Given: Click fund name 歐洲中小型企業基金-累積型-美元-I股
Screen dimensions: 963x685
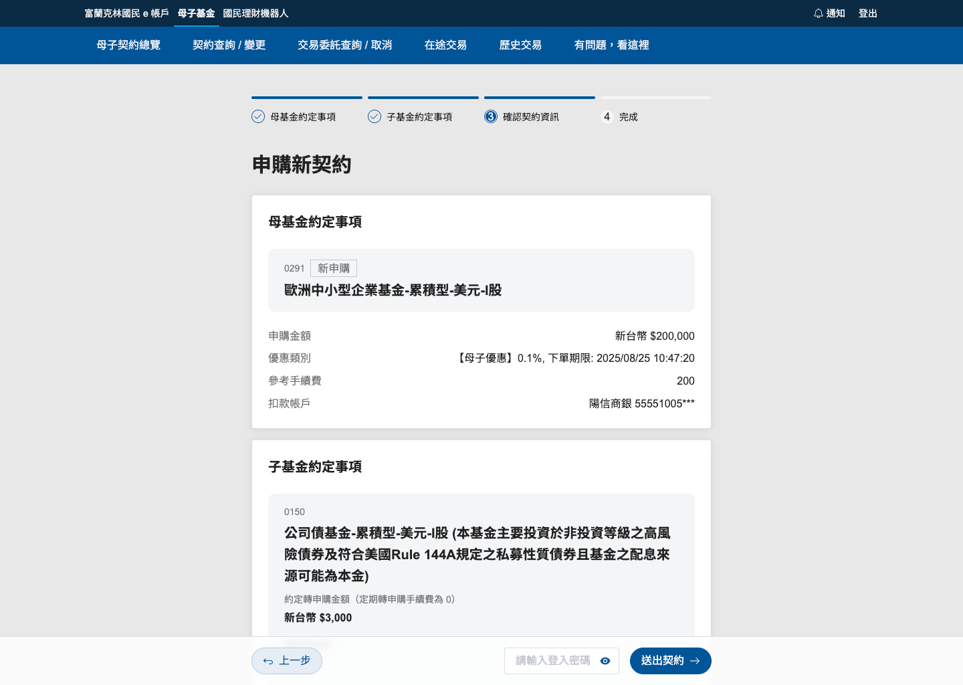Looking at the screenshot, I should (x=393, y=290).
